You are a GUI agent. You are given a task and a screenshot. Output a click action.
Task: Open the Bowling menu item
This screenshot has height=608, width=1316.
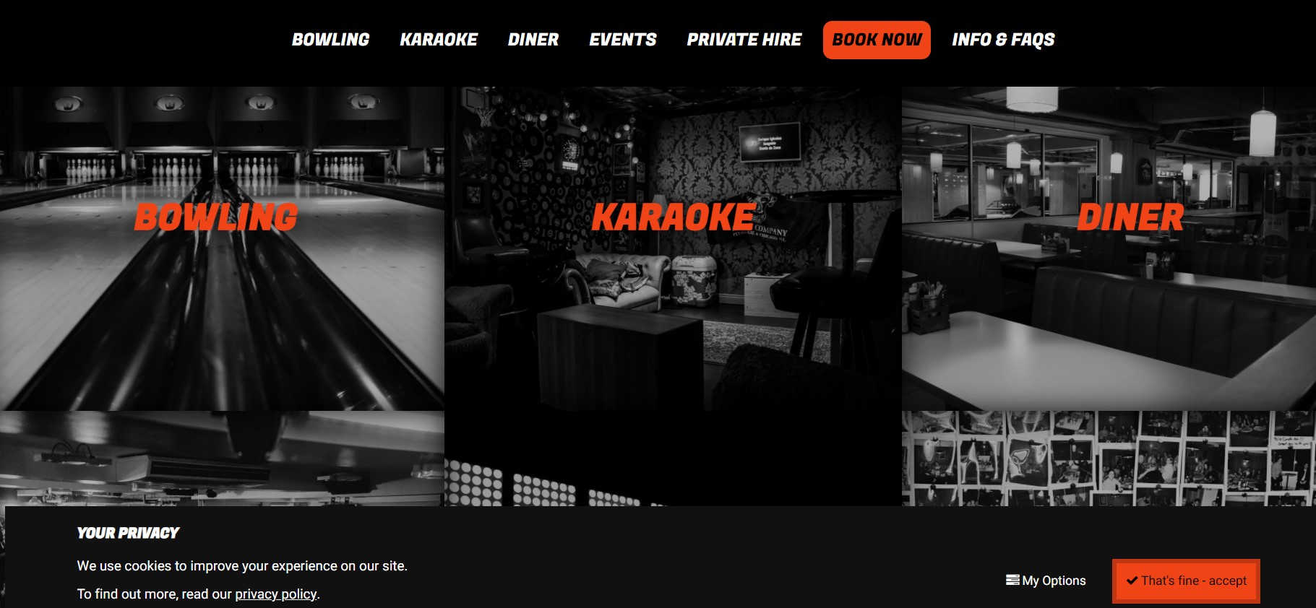pyautogui.click(x=330, y=40)
